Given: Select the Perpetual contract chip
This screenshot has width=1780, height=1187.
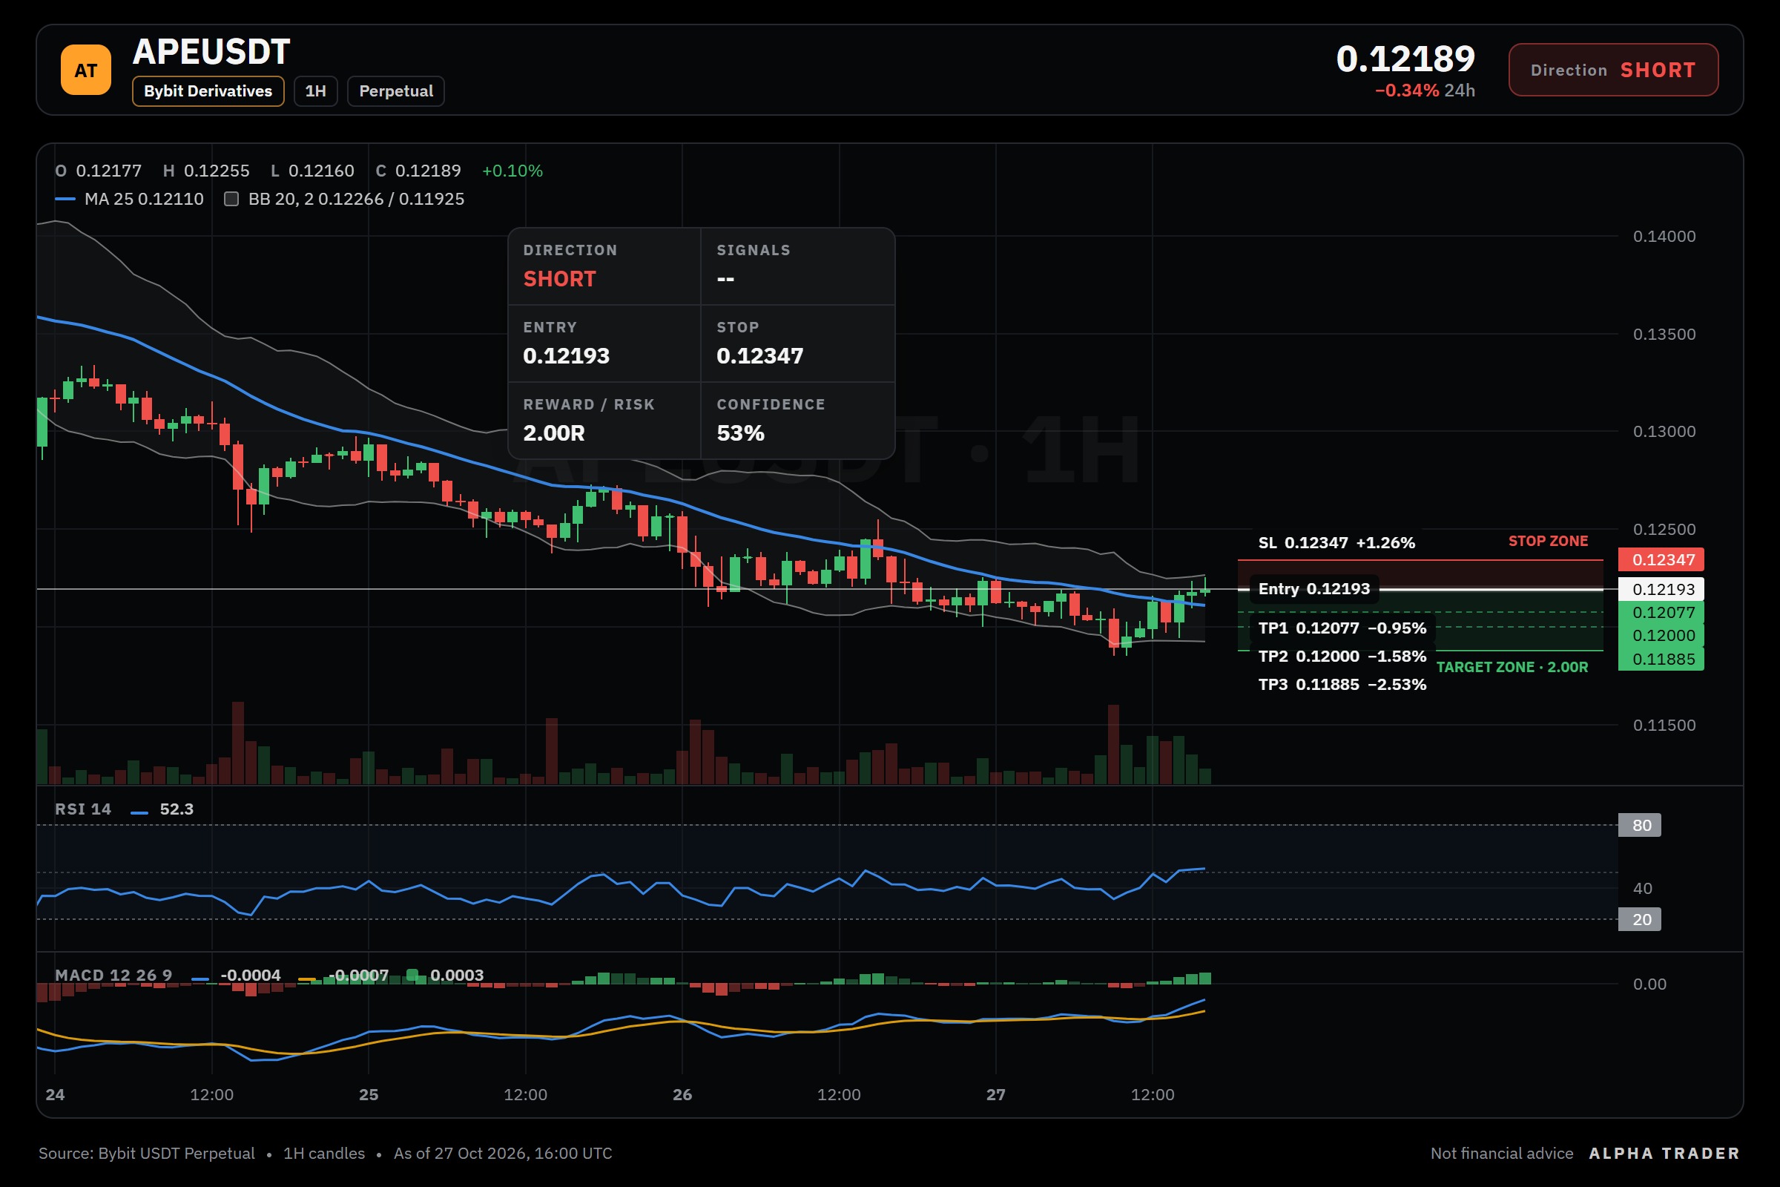Looking at the screenshot, I should [396, 91].
